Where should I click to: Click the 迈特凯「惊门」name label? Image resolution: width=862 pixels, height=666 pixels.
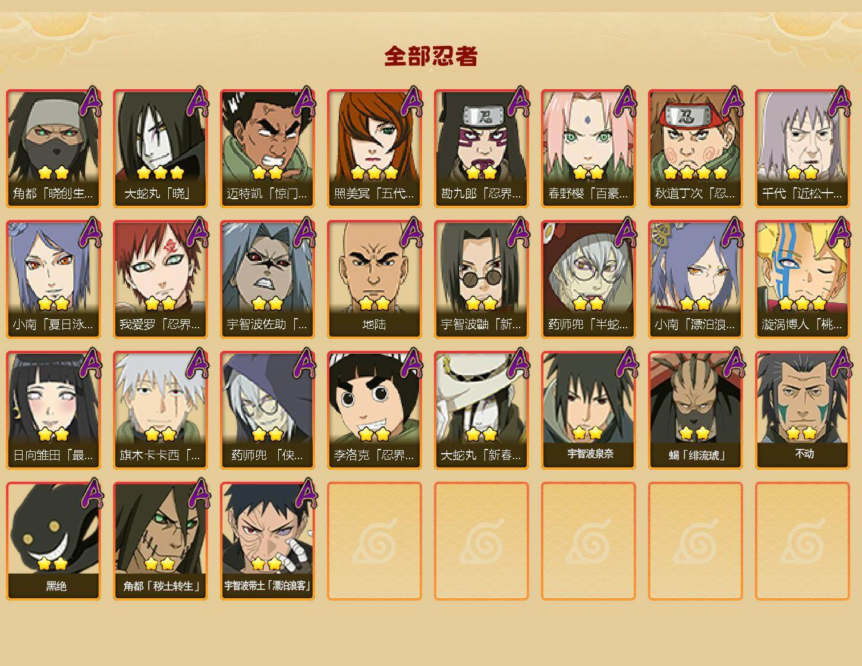(x=267, y=194)
